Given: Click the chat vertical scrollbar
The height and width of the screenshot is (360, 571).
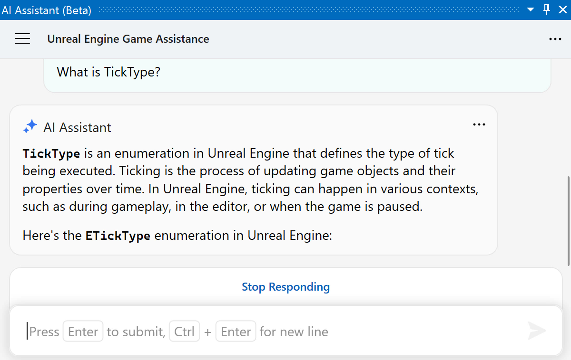Looking at the screenshot, I should (x=568, y=221).
